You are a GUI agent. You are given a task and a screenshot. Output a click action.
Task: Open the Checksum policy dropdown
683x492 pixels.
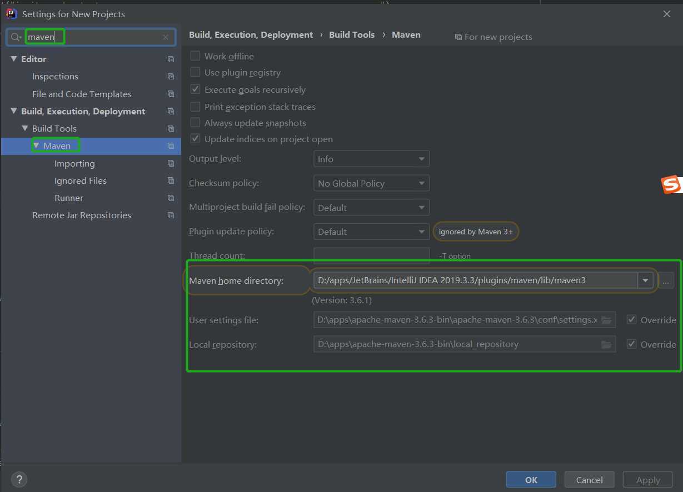tap(371, 183)
